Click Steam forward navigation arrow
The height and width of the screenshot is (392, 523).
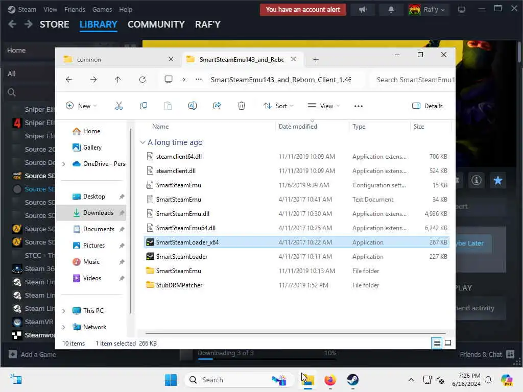click(29, 24)
